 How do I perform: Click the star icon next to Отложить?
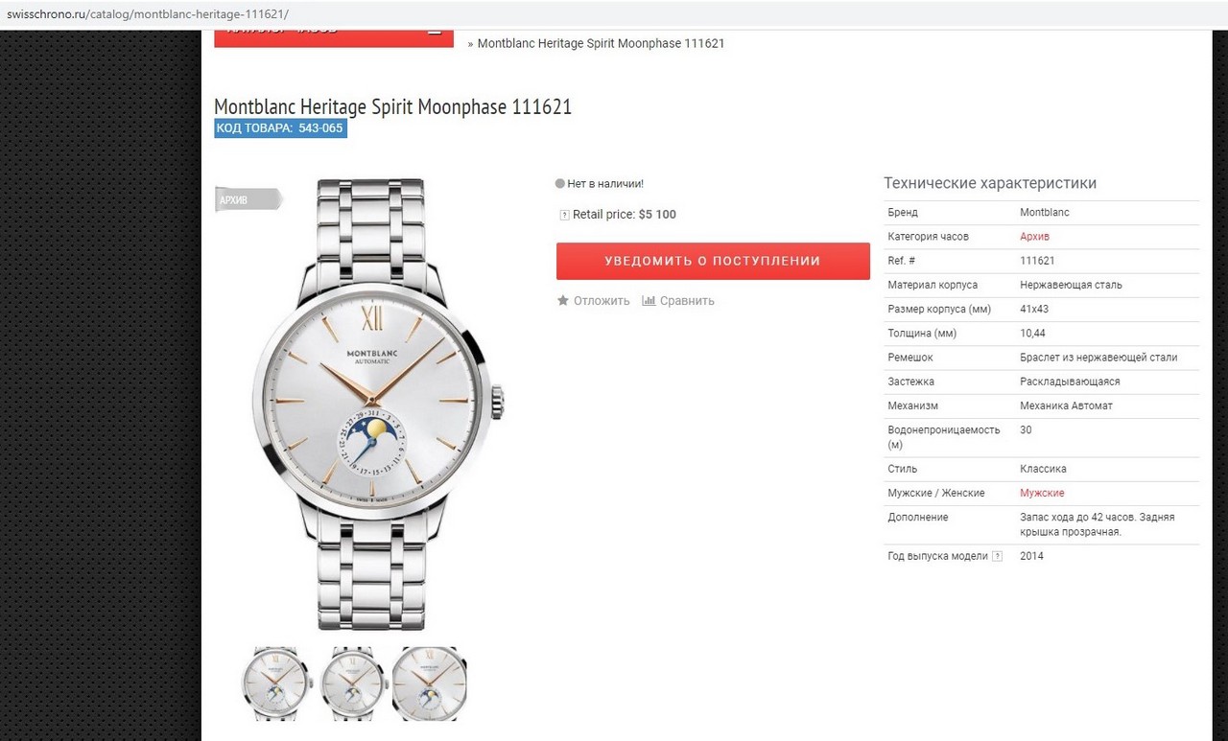click(x=563, y=301)
